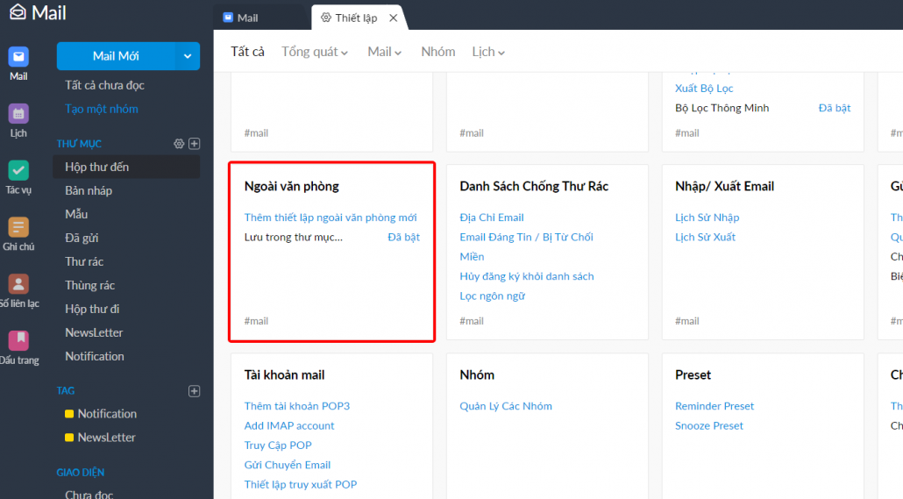Open Truy Cập POP link
This screenshot has height=499, width=903.
[x=278, y=445]
